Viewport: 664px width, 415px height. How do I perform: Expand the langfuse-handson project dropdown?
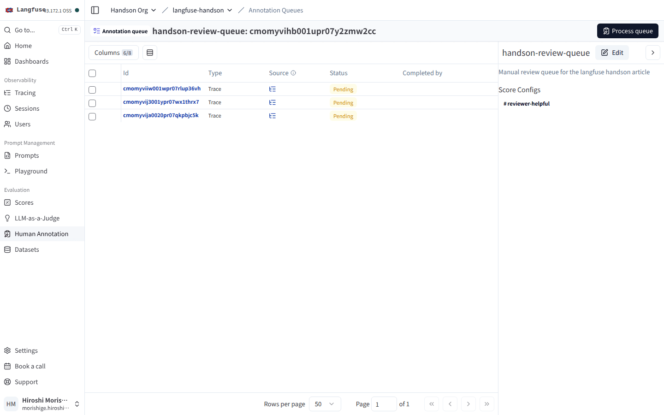tap(202, 10)
